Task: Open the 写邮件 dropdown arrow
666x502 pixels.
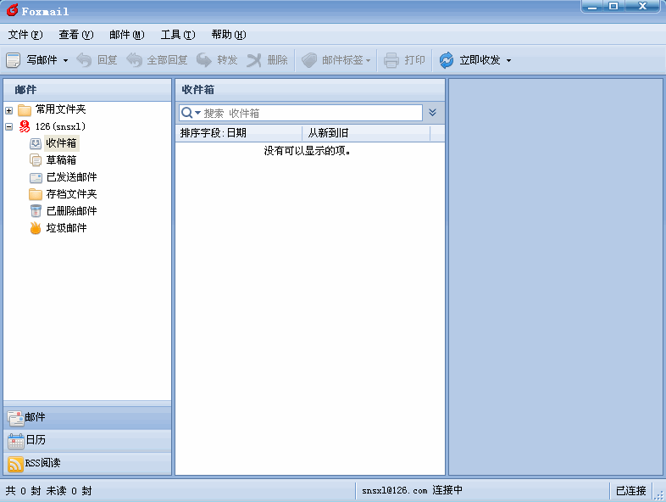Action: (x=65, y=60)
